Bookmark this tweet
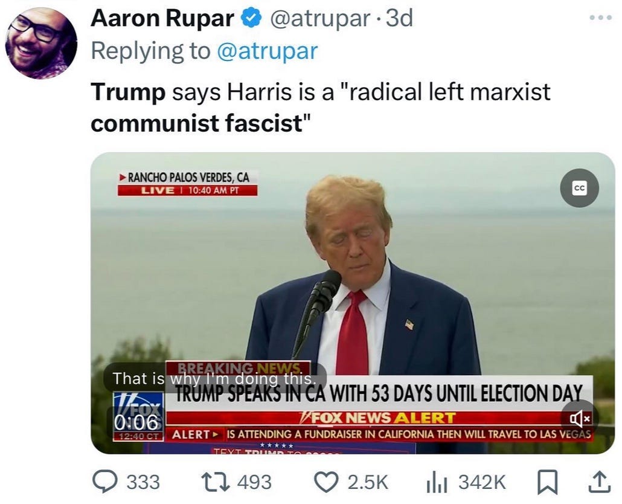622x504 pixels. (548, 482)
